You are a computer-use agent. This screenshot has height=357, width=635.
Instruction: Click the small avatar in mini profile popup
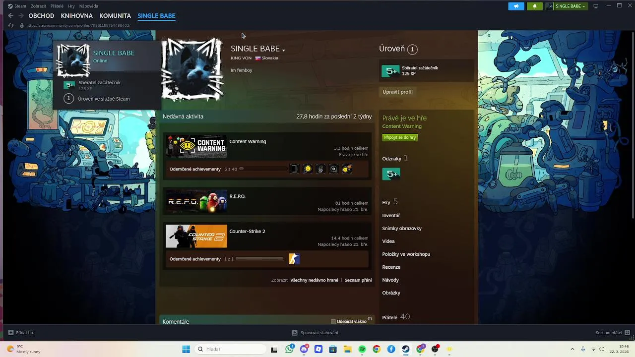tap(73, 60)
